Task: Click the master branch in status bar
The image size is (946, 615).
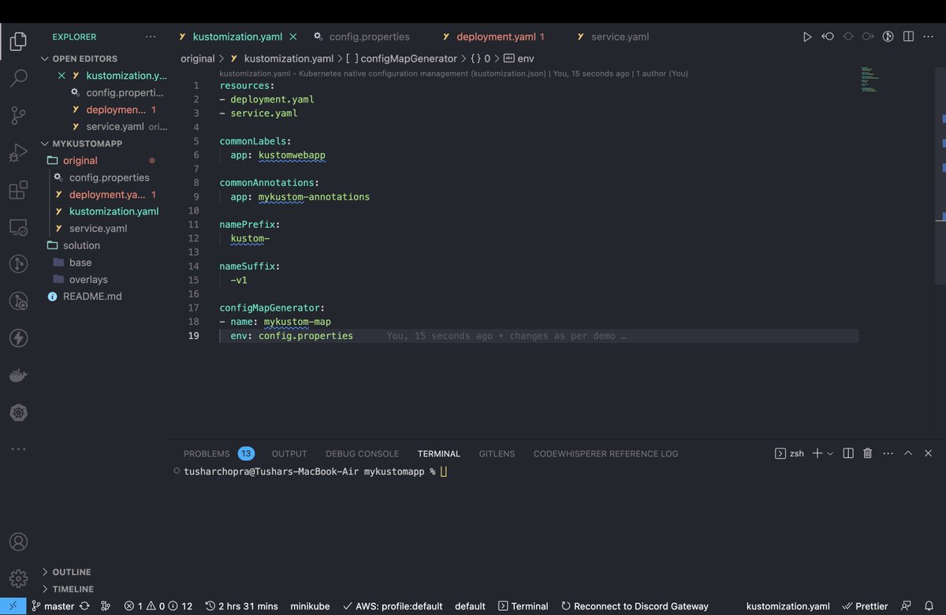Action: (52, 606)
